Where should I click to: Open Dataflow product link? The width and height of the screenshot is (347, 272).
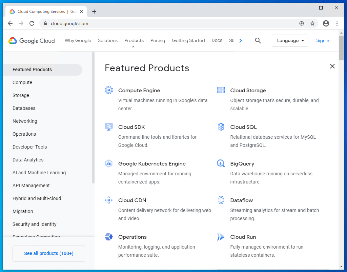(241, 200)
